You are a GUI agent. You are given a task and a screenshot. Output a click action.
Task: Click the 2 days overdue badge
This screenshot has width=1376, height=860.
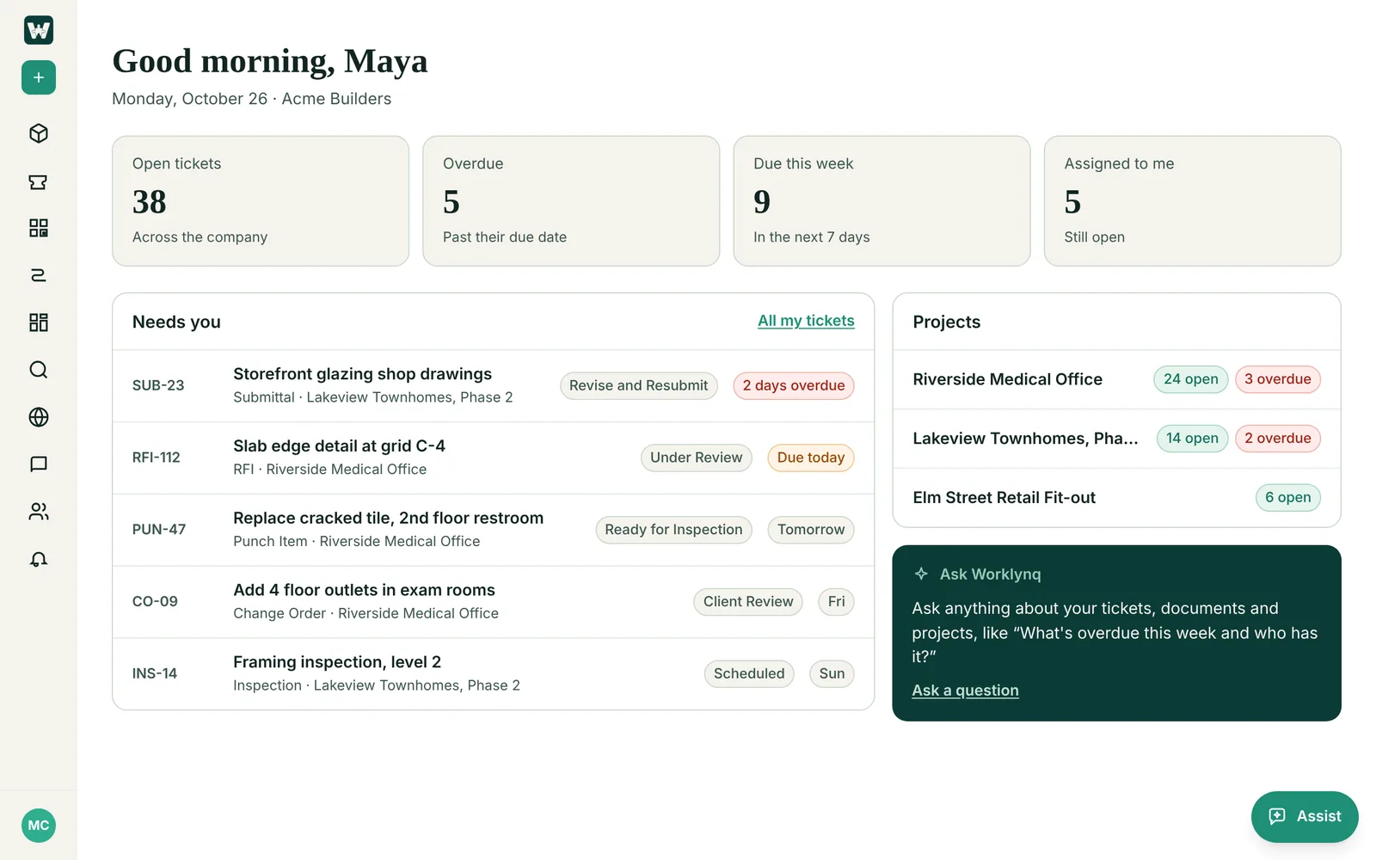794,385
